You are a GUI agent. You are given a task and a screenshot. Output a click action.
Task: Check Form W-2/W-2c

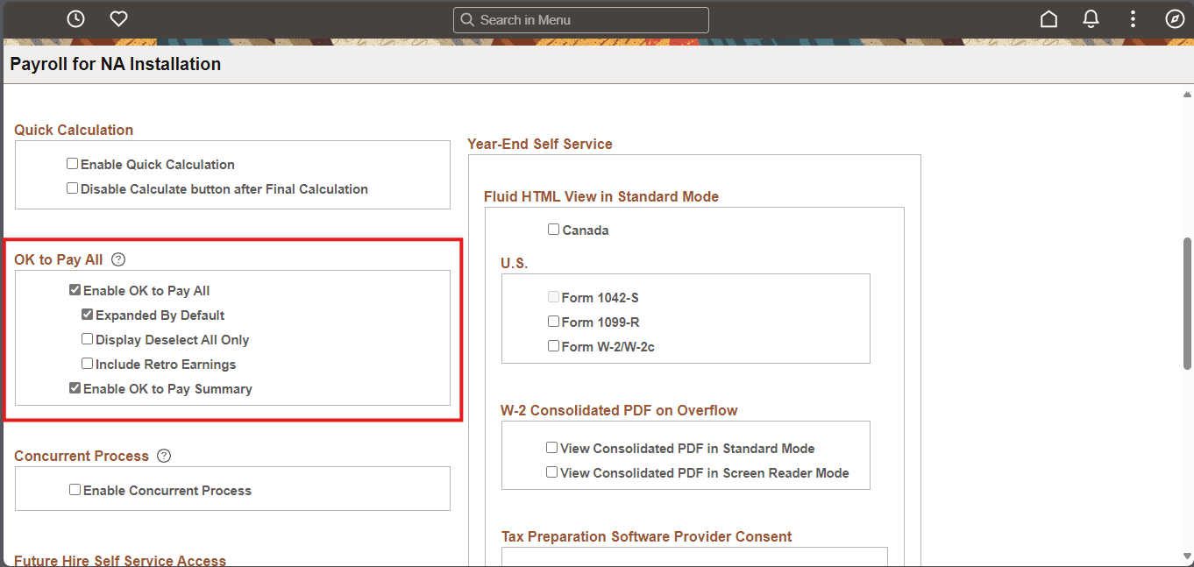553,344
